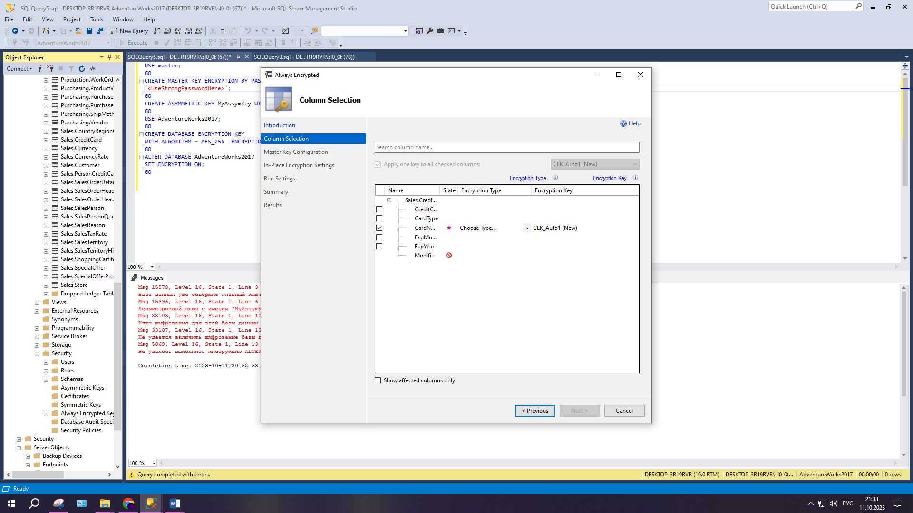913x513 pixels.
Task: Open the Choose Type encryption dropdown
Action: [x=527, y=228]
